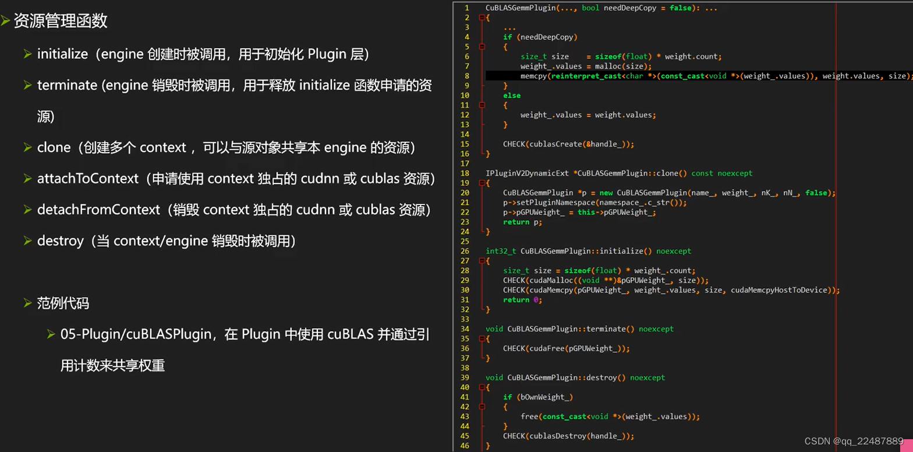
Task: Click 'if (bOwnWeight_)' in destroy function
Action: coord(539,397)
